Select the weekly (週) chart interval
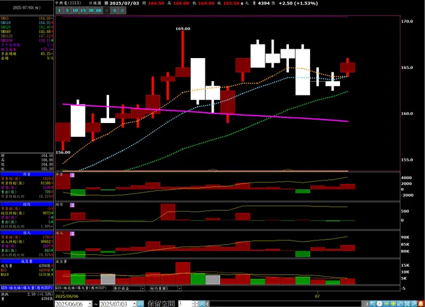The image size is (425, 307). [114, 10]
